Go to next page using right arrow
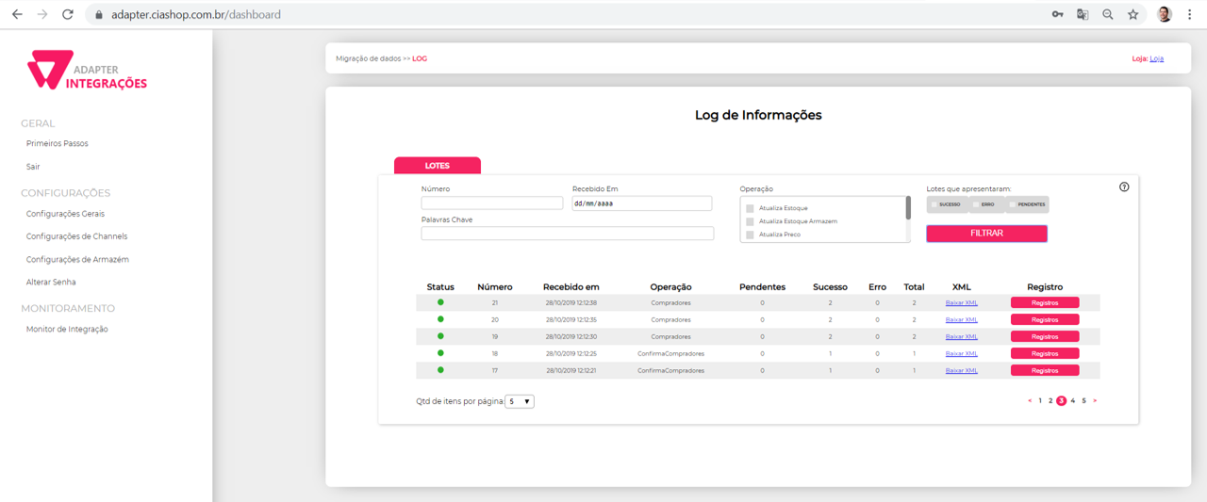 [x=1095, y=401]
